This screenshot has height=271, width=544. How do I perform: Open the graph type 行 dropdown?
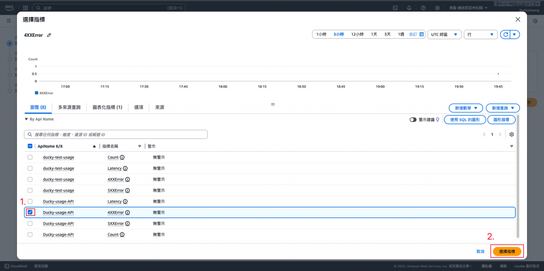tap(480, 34)
